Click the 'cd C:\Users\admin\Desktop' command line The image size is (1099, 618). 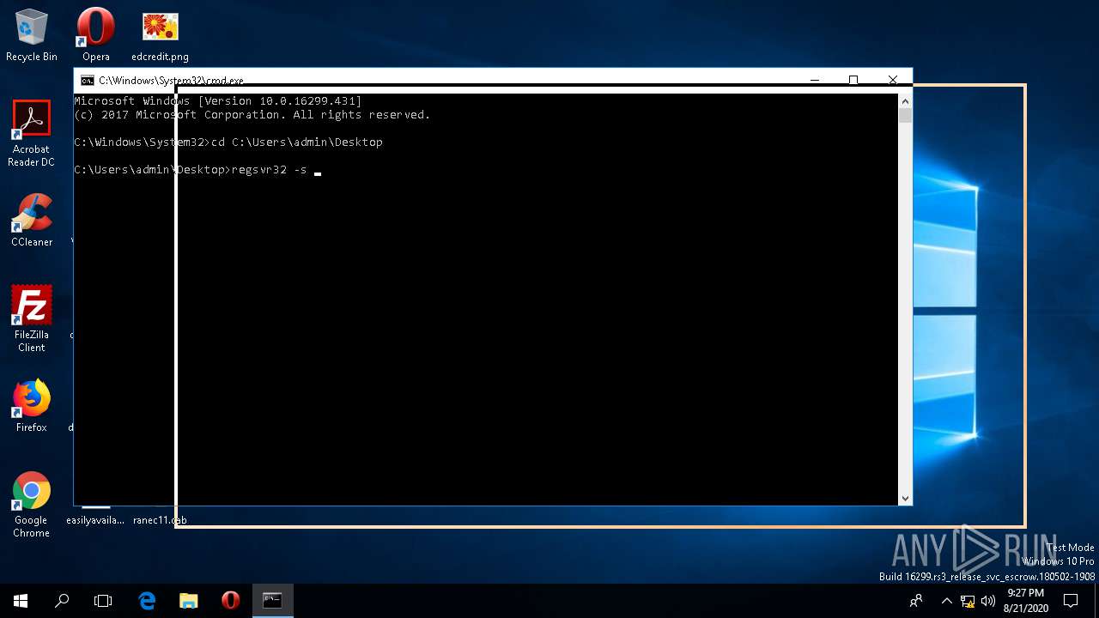point(297,142)
